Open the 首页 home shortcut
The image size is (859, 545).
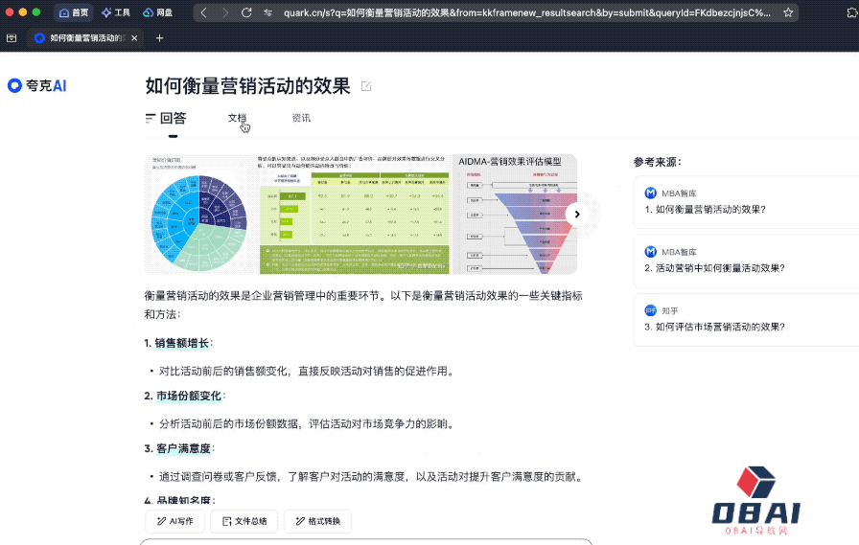(74, 12)
